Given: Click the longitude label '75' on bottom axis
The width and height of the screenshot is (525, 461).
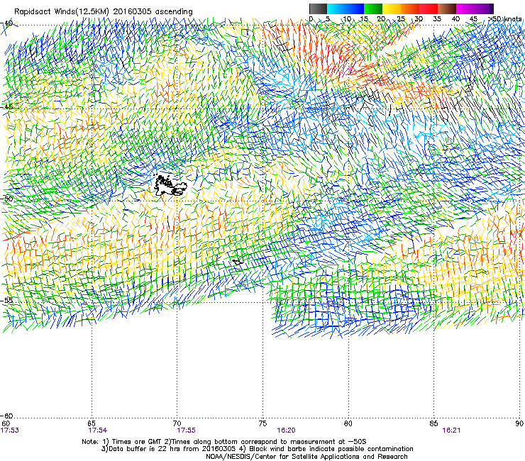Looking at the screenshot, I should (262, 423).
